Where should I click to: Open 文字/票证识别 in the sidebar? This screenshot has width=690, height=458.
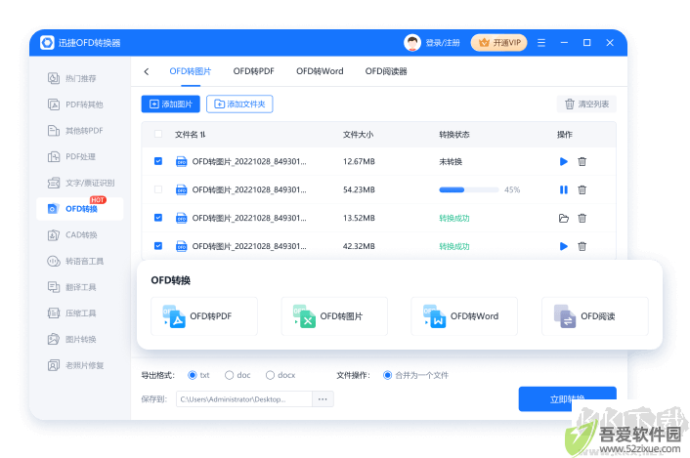81,183
